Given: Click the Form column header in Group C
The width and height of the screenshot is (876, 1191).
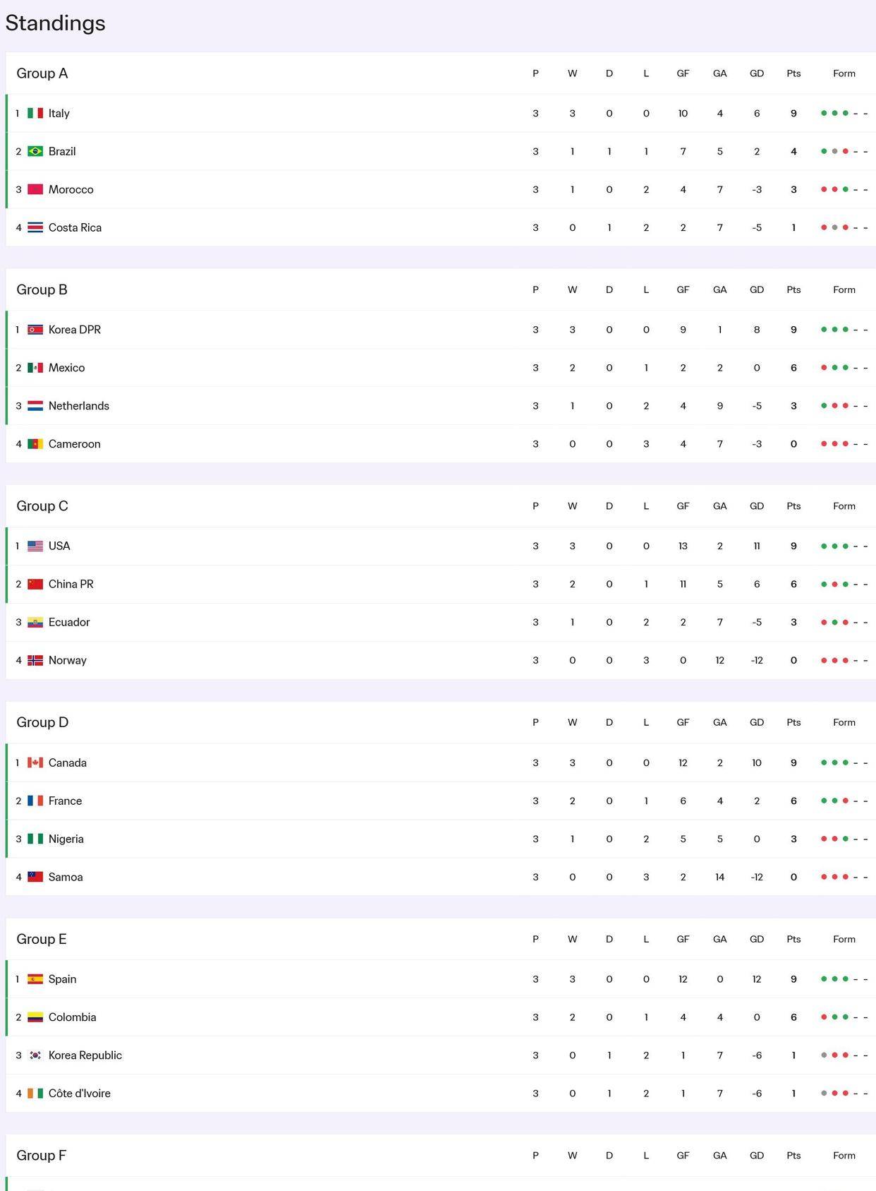Looking at the screenshot, I should click(x=844, y=506).
